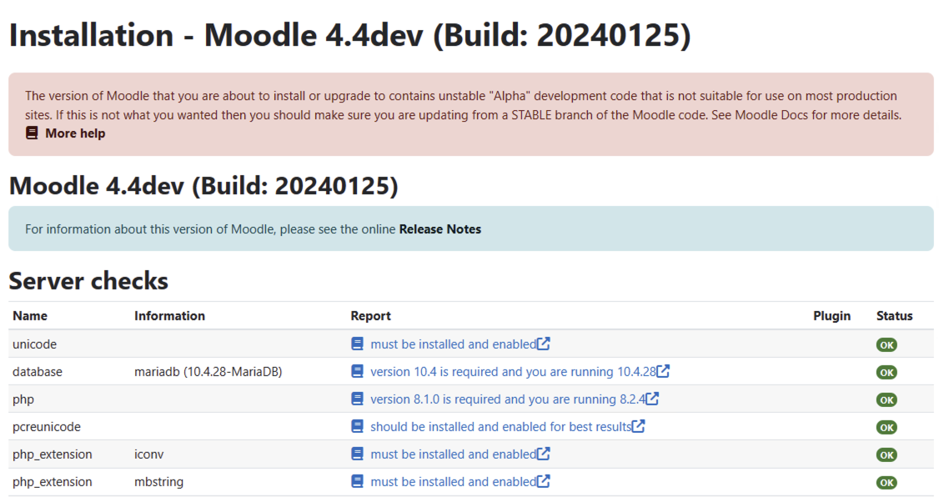Viewport: 949px width, 497px height.
Task: Click the external link icon in pcreunicode row
Action: tap(639, 425)
